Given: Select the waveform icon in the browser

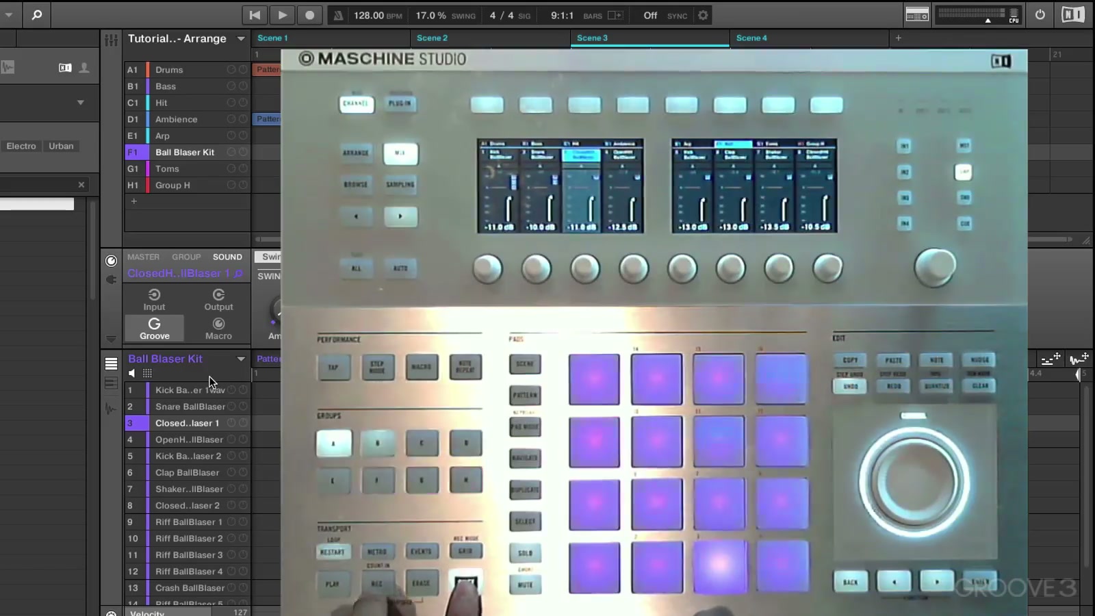Looking at the screenshot, I should coord(8,67).
